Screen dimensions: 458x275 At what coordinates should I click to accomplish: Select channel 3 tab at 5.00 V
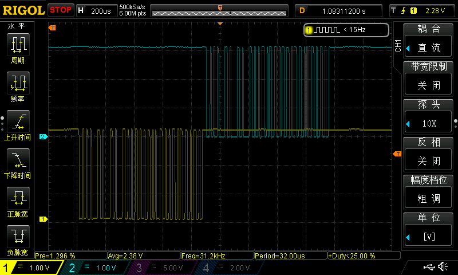[162, 268]
